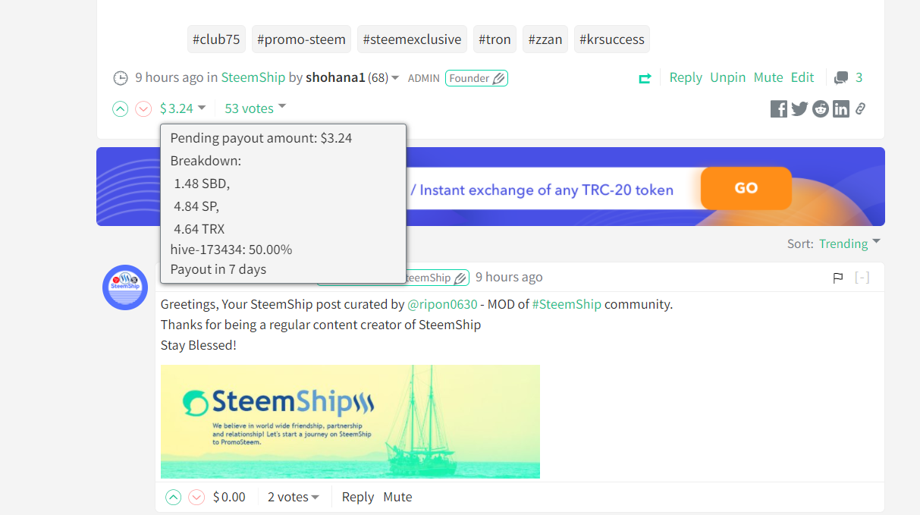Share post on Twitter
The image size is (920, 515).
pos(799,108)
